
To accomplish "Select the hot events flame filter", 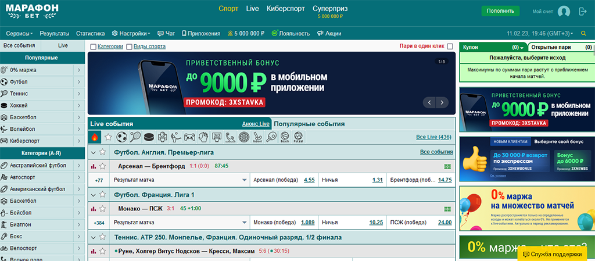I will 95,137.
